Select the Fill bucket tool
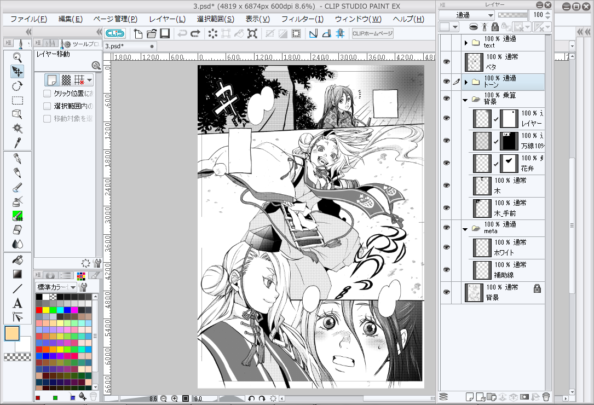 pos(18,260)
